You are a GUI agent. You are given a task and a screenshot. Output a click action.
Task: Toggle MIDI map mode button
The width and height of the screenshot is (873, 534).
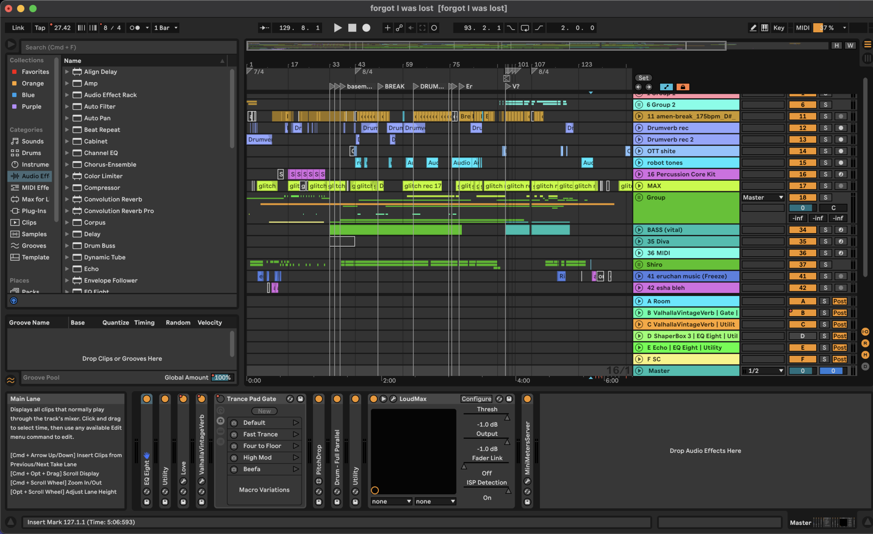802,28
